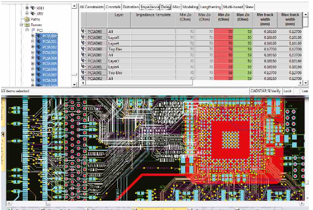This screenshot has height=210, width=313.
Task: Select PCIAD07 in the bus tree
Action: pyautogui.click(x=50, y=75)
